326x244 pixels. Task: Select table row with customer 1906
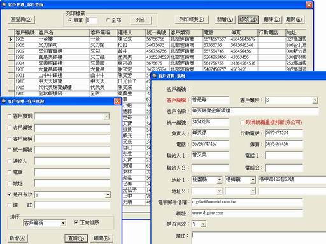tap(157, 45)
